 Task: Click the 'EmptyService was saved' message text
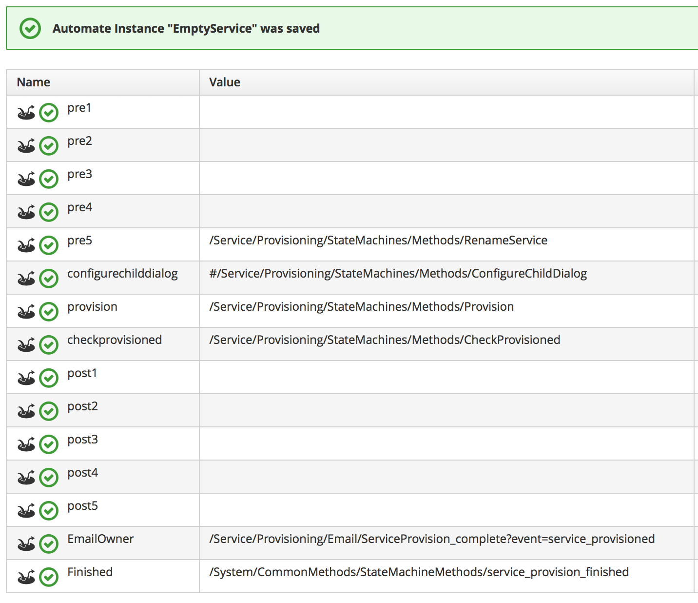[x=186, y=29]
